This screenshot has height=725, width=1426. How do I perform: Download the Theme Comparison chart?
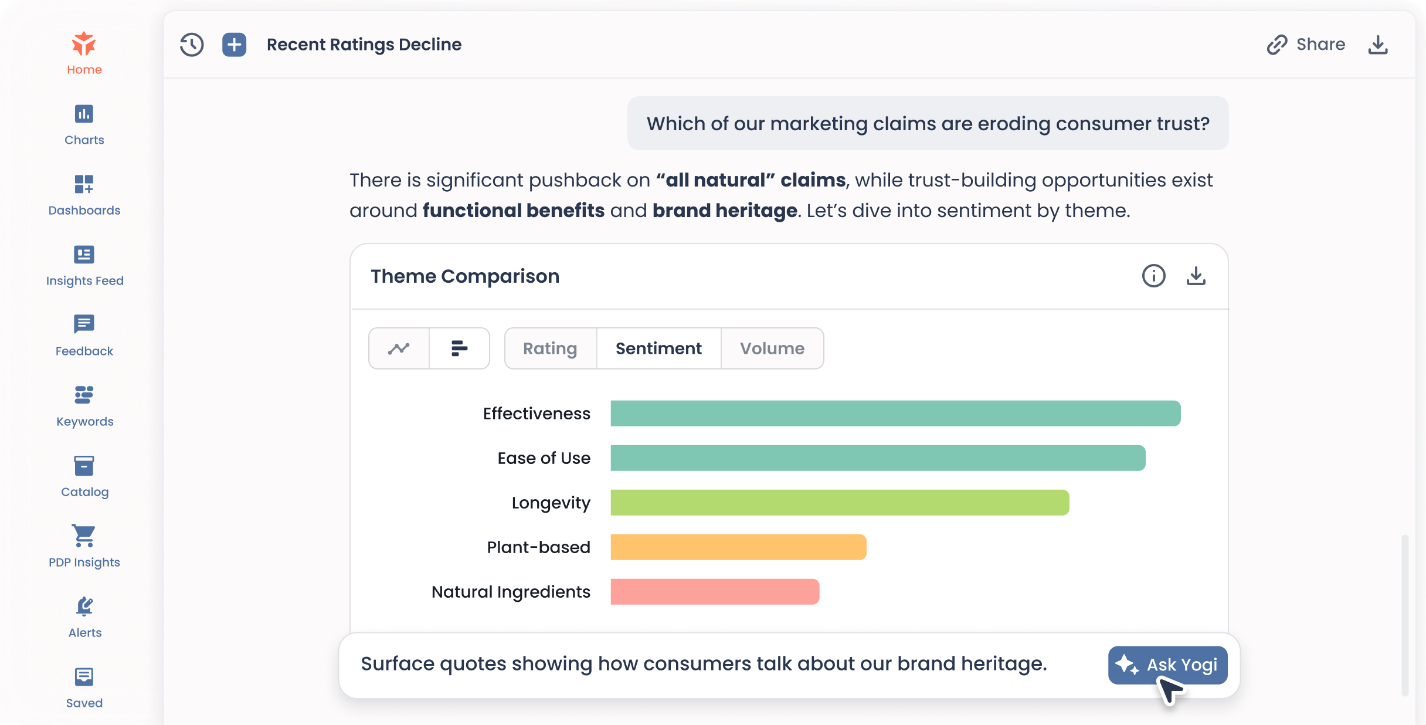(x=1196, y=276)
